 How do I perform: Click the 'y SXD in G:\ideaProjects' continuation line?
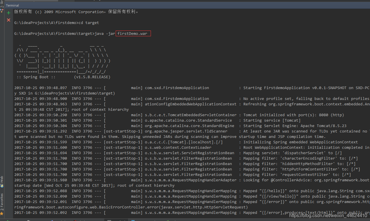pos(65,93)
